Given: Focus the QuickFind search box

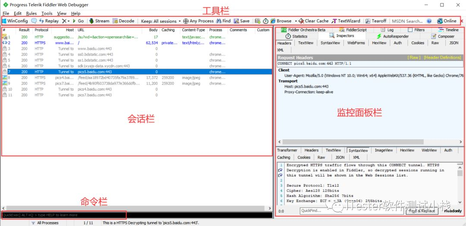Looking at the screenshot, I should click(352, 211).
